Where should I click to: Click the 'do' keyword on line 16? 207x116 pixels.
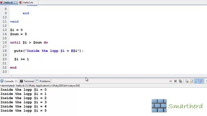(46, 43)
